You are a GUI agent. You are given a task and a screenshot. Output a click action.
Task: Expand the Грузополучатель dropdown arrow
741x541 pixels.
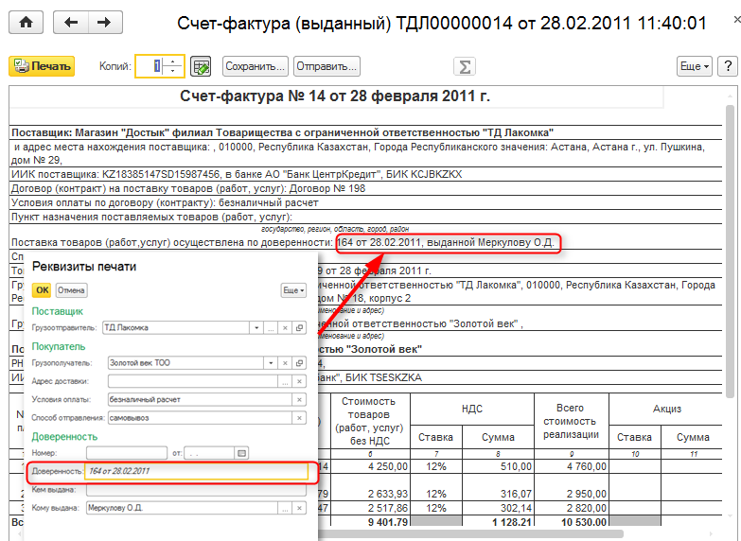click(x=271, y=363)
